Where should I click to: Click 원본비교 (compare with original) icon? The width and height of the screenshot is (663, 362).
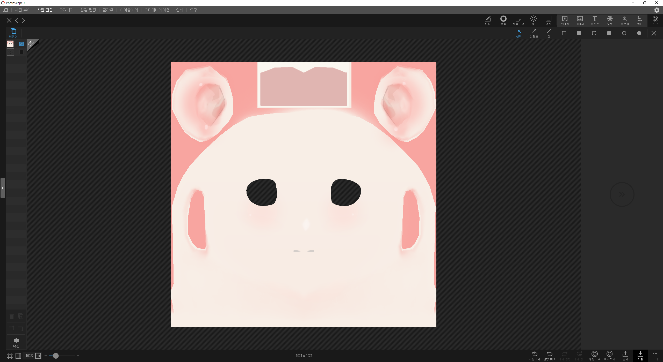(x=594, y=355)
